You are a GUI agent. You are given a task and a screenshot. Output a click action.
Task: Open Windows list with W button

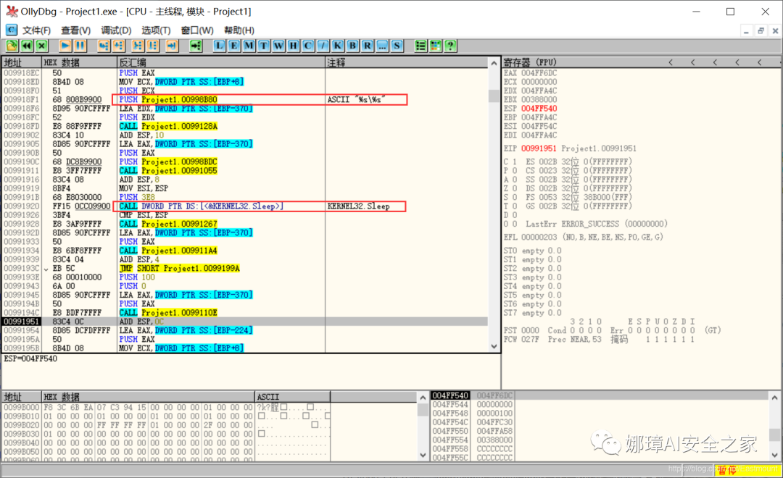point(278,46)
